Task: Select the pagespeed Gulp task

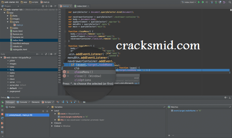Action: (15, 91)
